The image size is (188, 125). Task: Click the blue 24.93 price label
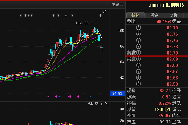118,93
